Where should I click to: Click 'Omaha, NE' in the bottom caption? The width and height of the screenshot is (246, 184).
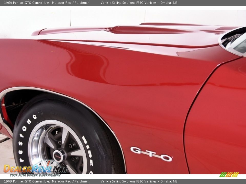[169, 181]
